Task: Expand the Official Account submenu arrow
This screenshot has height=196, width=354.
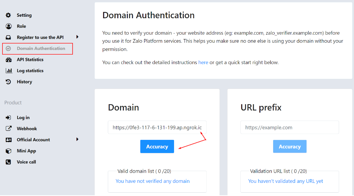Action: point(77,140)
